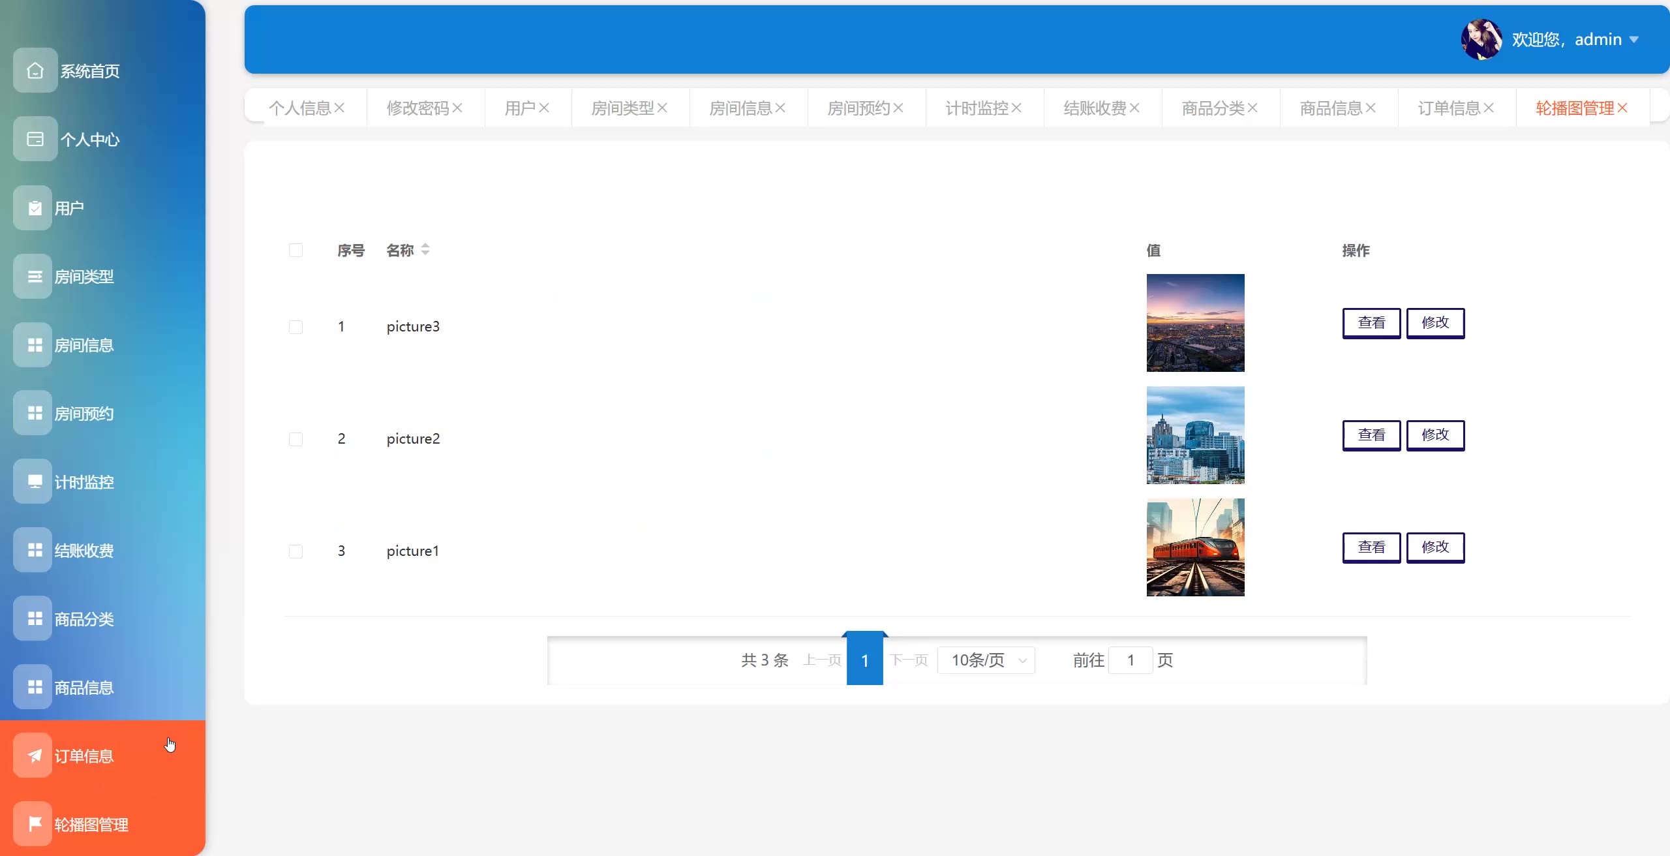Click the red train thumbnail image

pyautogui.click(x=1195, y=547)
